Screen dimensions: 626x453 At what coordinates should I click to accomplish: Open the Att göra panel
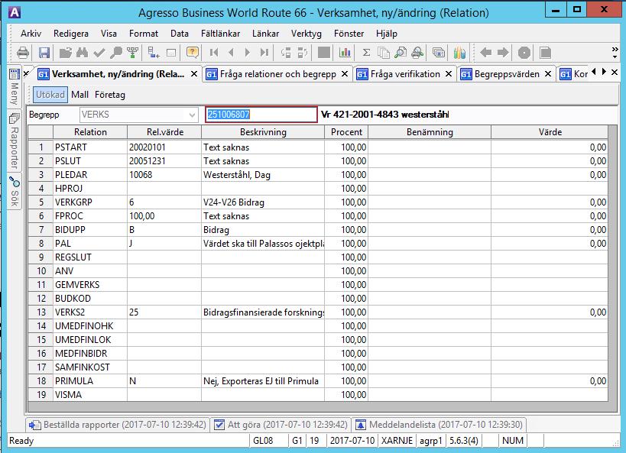pos(281,425)
